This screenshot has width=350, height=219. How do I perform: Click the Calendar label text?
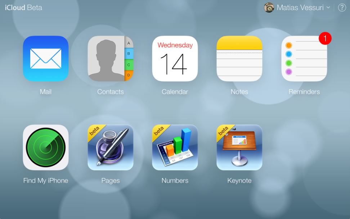[x=175, y=92]
